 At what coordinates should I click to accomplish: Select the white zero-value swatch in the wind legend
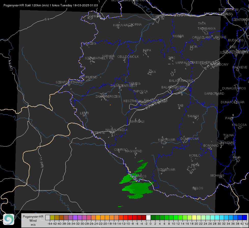(148, 217)
